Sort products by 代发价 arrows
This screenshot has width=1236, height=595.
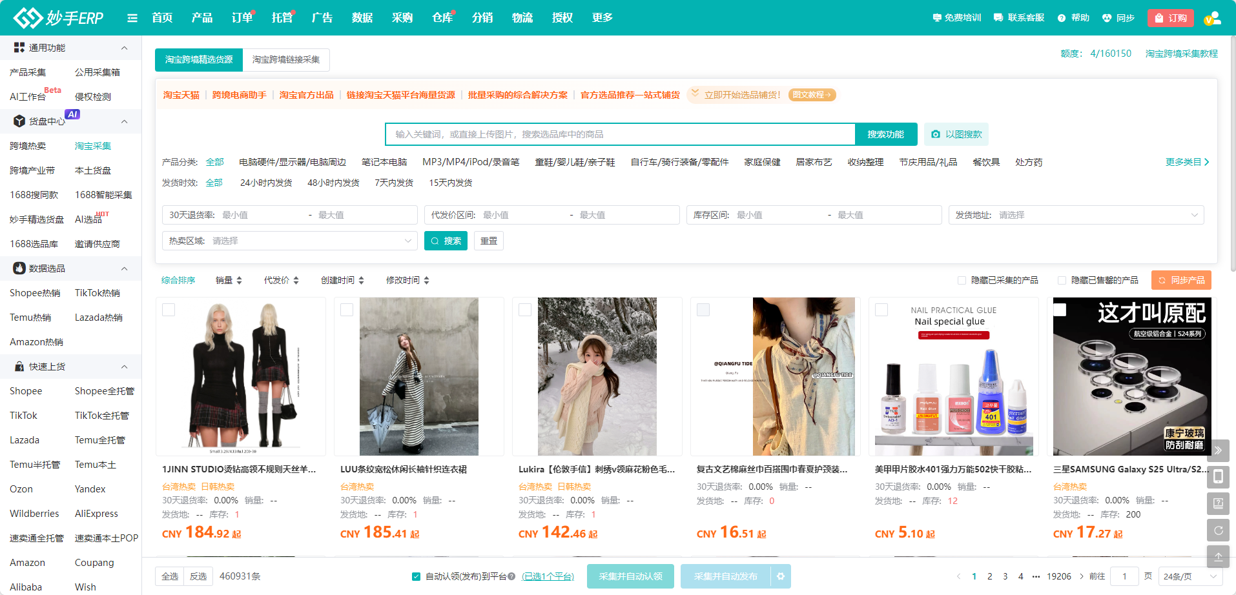pyautogui.click(x=296, y=280)
